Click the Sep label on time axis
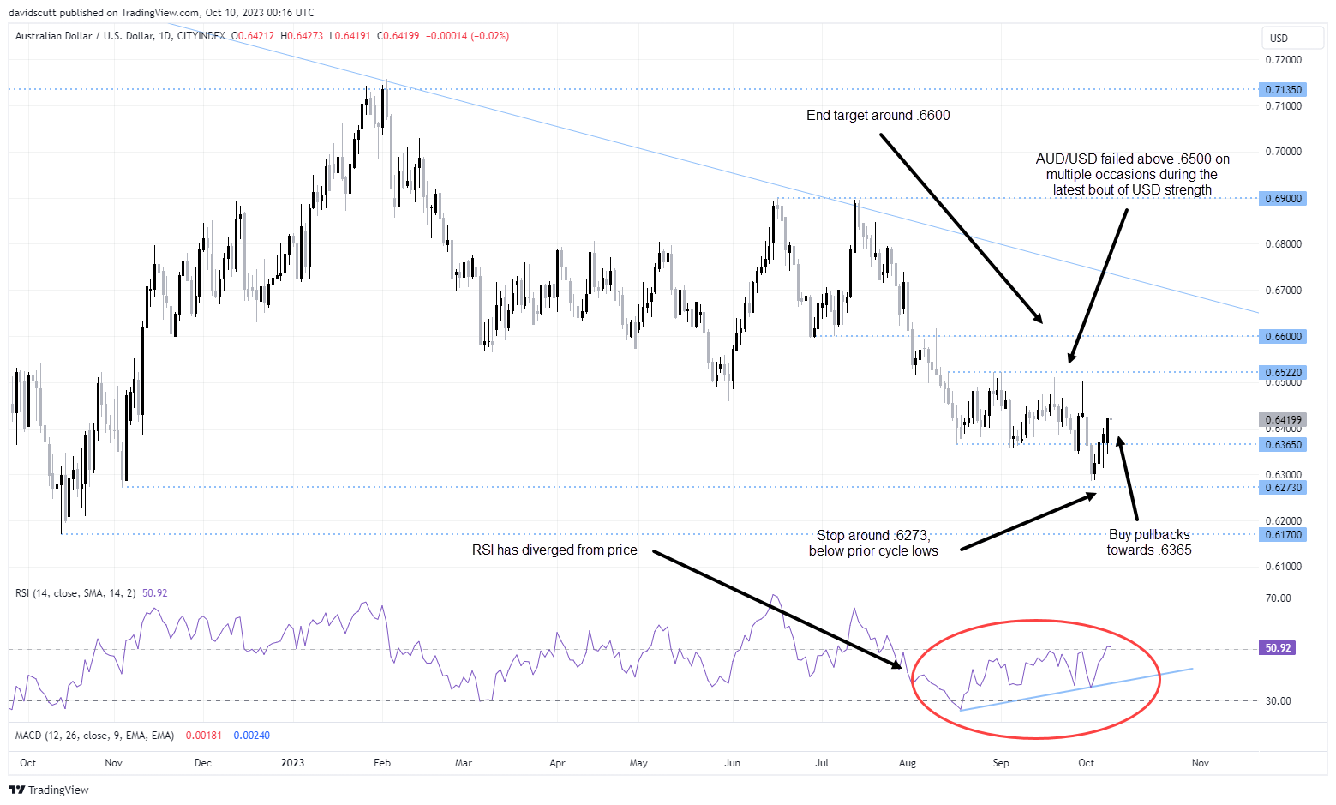Image resolution: width=1336 pixels, height=805 pixels. pos(1000,763)
